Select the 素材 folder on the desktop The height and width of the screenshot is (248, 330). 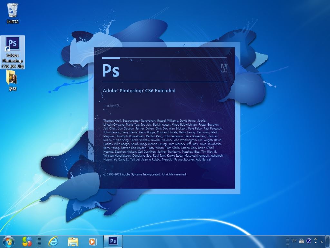coord(13,80)
